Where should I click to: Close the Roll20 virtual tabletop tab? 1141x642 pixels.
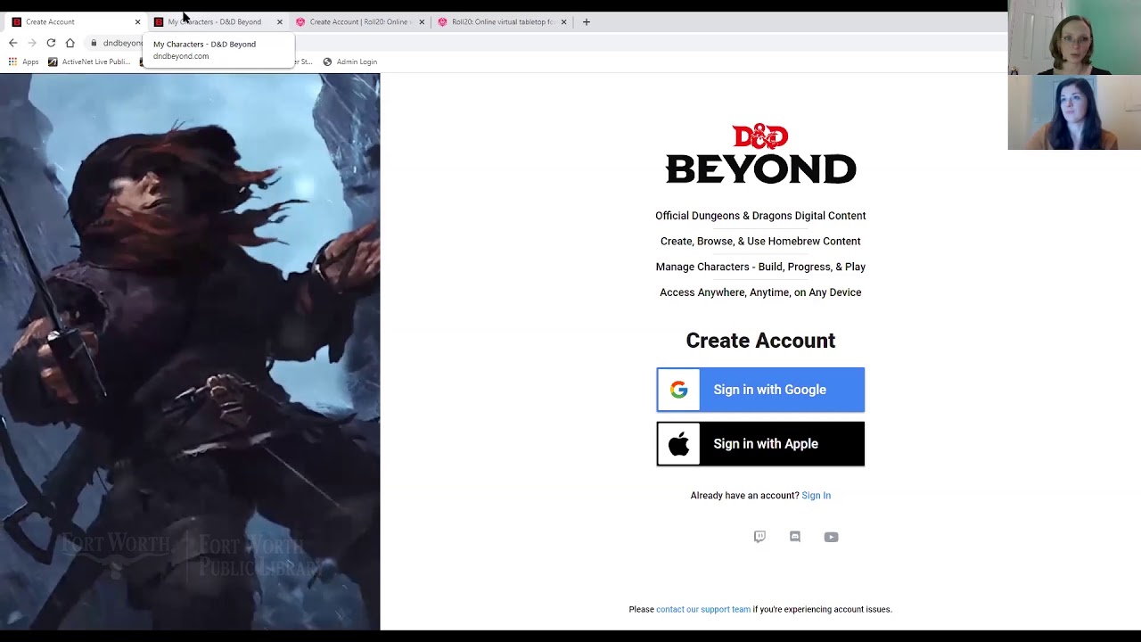click(x=563, y=21)
